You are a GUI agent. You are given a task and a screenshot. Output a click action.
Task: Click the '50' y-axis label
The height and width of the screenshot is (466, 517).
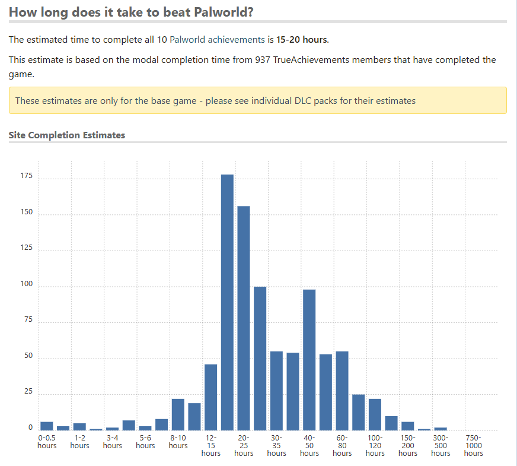point(28,356)
